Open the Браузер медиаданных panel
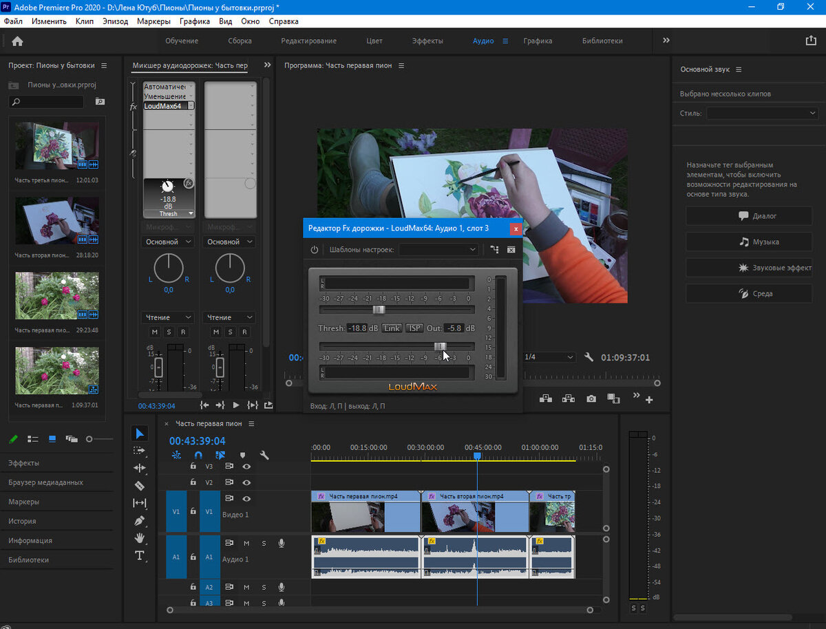The width and height of the screenshot is (826, 629). click(45, 482)
